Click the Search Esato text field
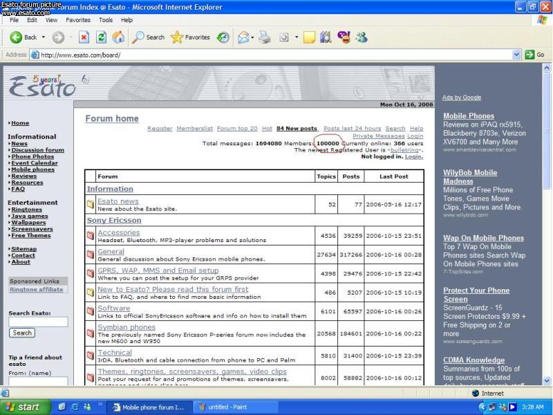Screen dimensions: 553x415 [38, 322]
